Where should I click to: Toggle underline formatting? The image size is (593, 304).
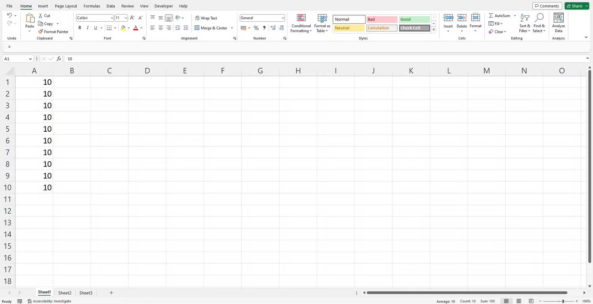tap(95, 28)
